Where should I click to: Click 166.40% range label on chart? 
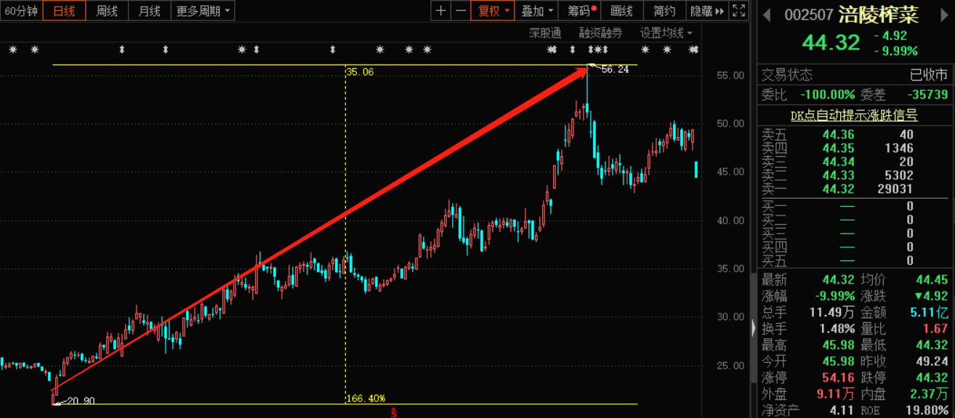(366, 398)
